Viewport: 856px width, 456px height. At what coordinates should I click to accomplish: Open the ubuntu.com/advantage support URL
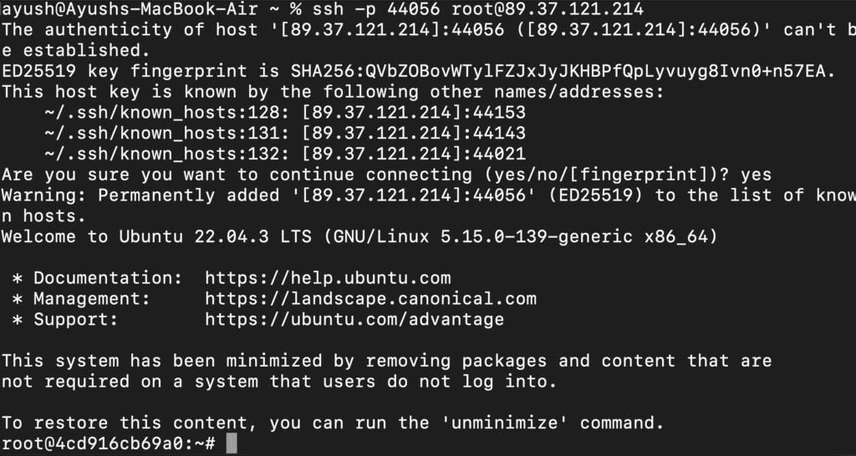click(354, 319)
